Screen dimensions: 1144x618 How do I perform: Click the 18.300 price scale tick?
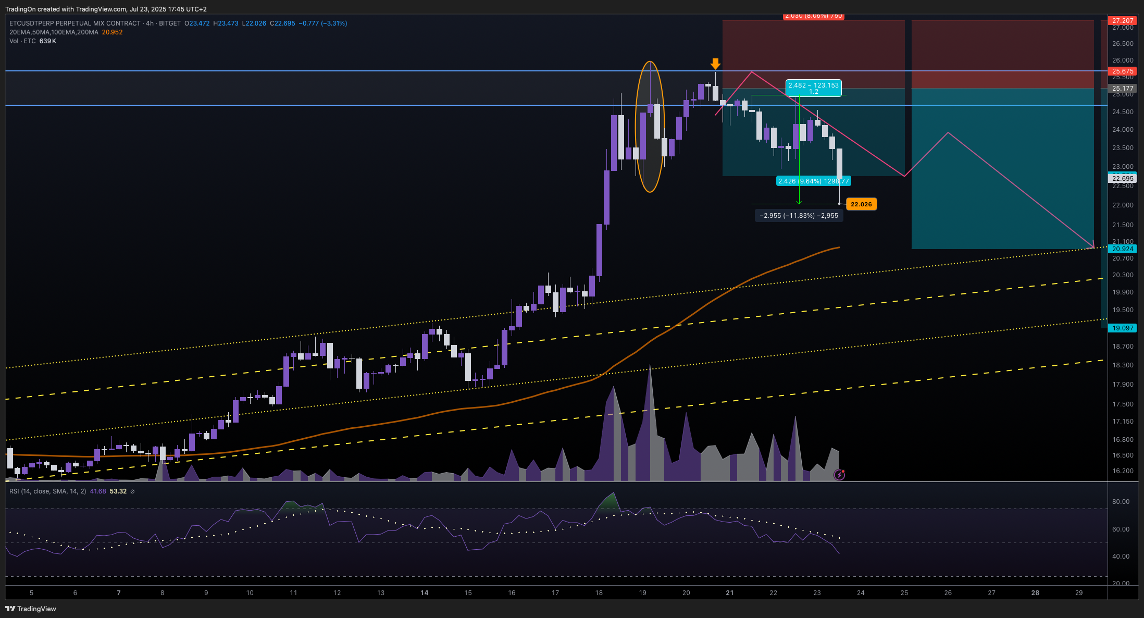1123,365
